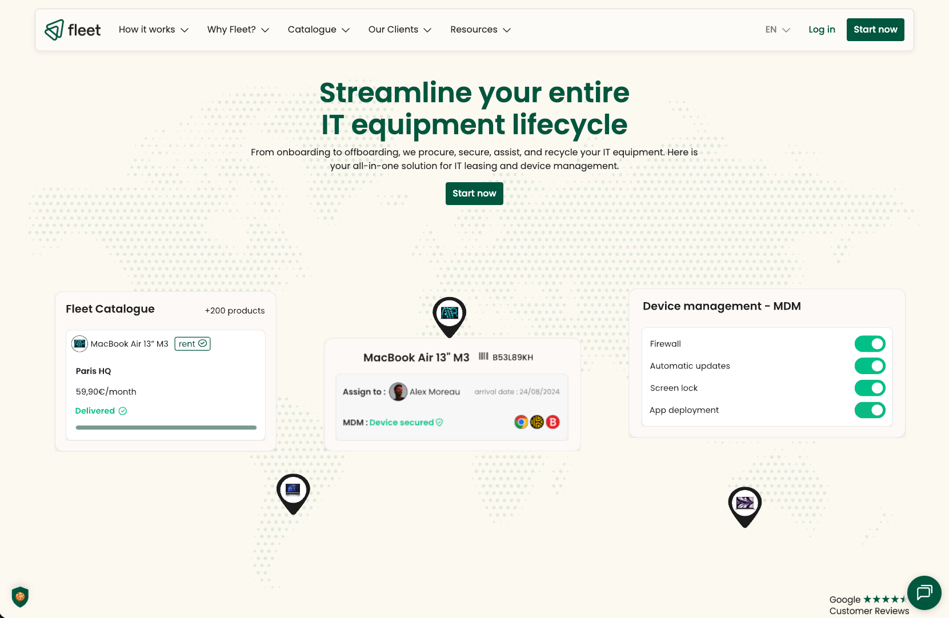Disable the Firewall toggle
Image resolution: width=949 pixels, height=618 pixels.
coord(870,344)
